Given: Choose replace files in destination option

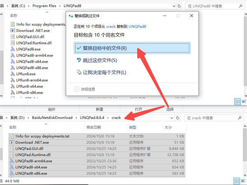Looking at the screenshot, I should (x=132, y=48).
